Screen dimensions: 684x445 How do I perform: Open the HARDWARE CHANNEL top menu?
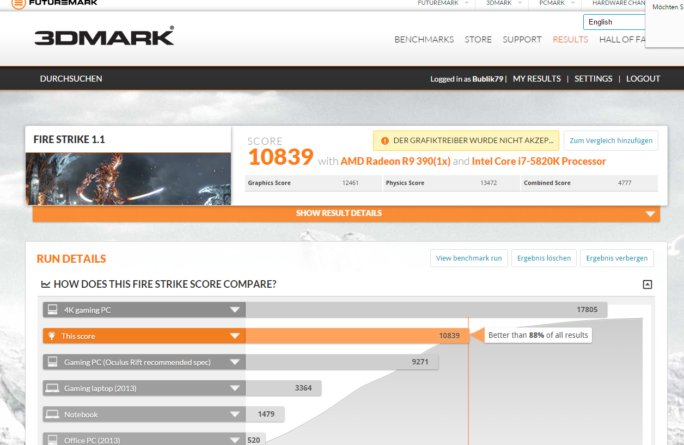pyautogui.click(x=619, y=3)
